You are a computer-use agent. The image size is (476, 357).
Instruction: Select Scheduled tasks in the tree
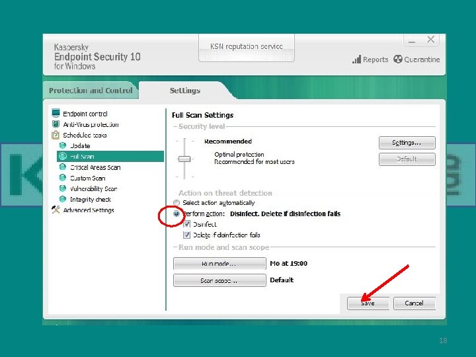click(x=85, y=135)
